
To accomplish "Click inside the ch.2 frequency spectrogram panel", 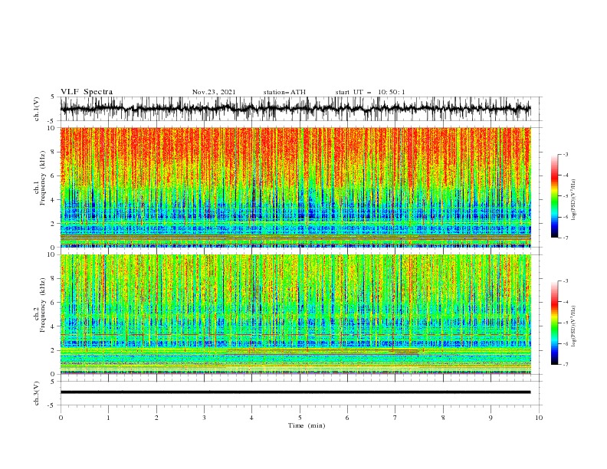I will 295,314.
